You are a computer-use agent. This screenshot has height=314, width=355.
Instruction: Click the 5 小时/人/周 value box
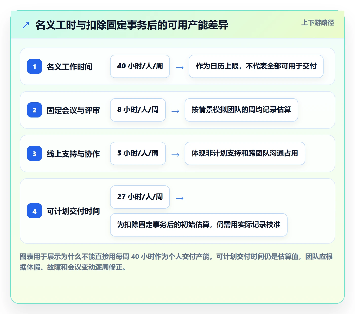(x=138, y=153)
